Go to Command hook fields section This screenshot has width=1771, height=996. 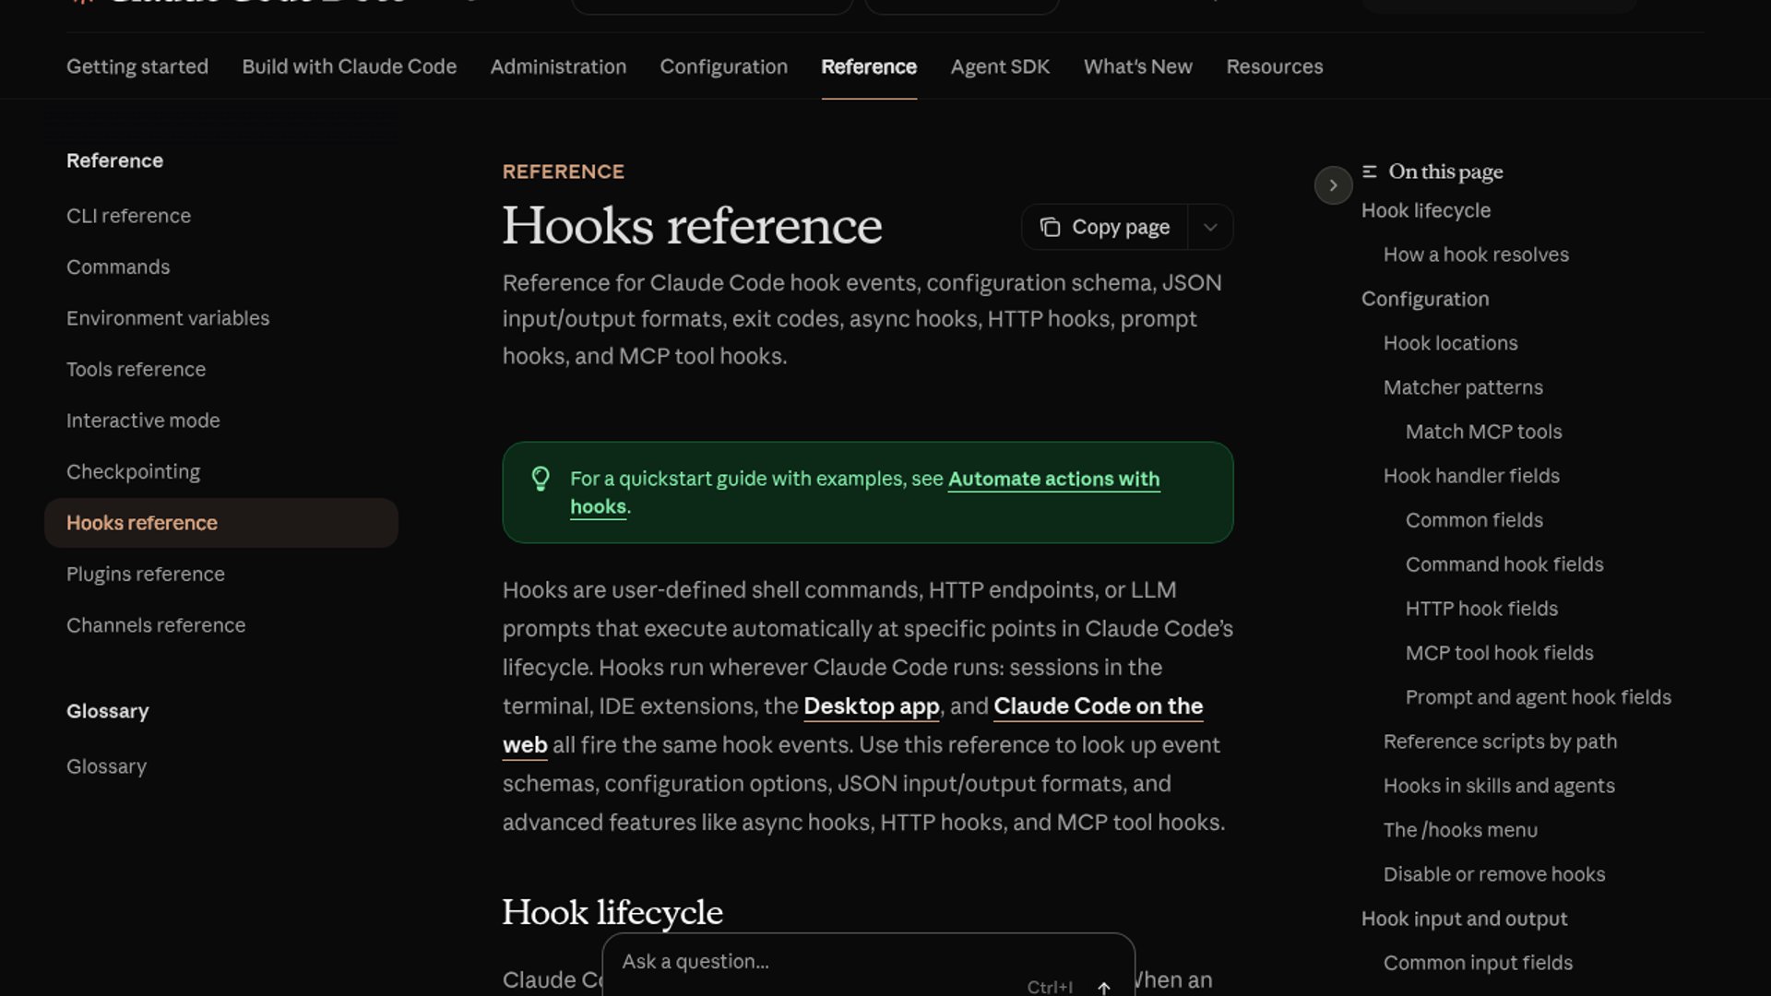pos(1504,564)
